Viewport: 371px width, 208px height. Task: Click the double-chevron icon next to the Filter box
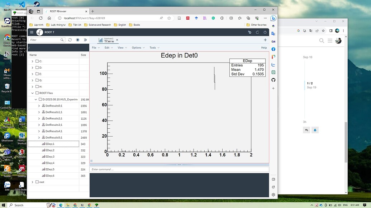85,40
